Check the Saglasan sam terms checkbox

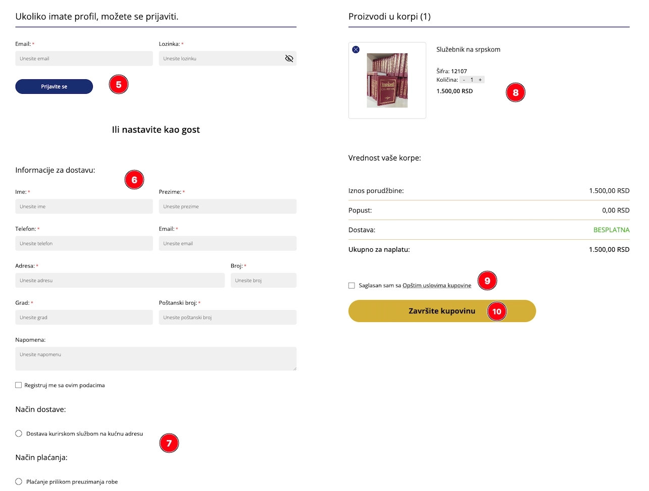click(x=352, y=286)
